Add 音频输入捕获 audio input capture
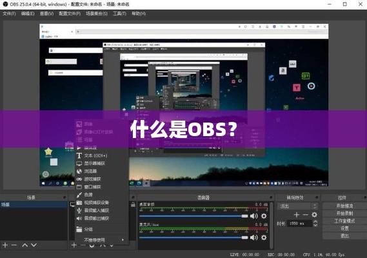 [x=102, y=210]
